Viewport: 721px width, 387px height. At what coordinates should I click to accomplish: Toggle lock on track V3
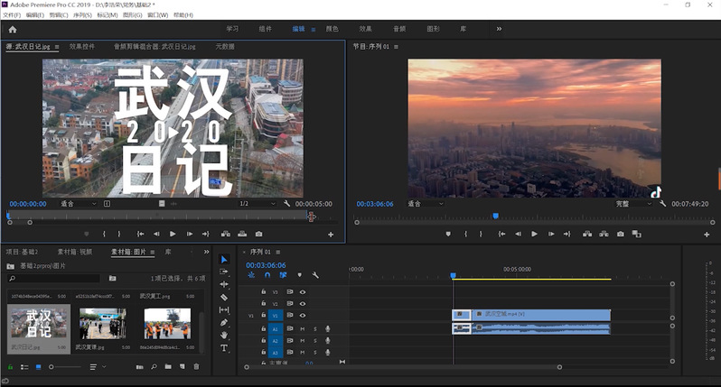pos(263,292)
